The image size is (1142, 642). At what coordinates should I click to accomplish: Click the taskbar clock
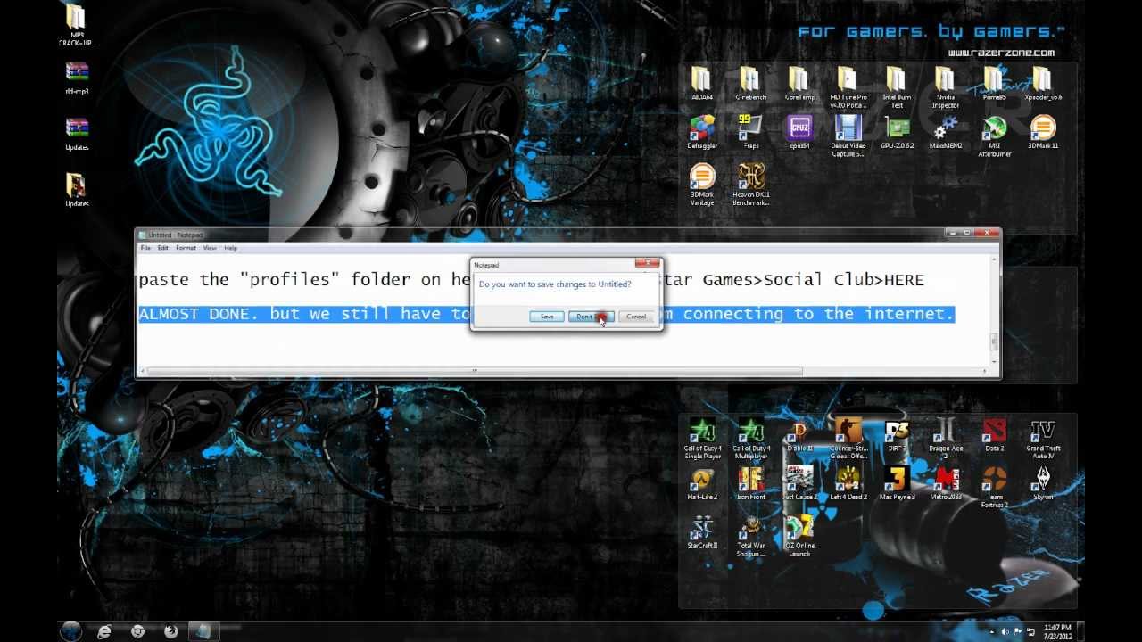[1057, 631]
